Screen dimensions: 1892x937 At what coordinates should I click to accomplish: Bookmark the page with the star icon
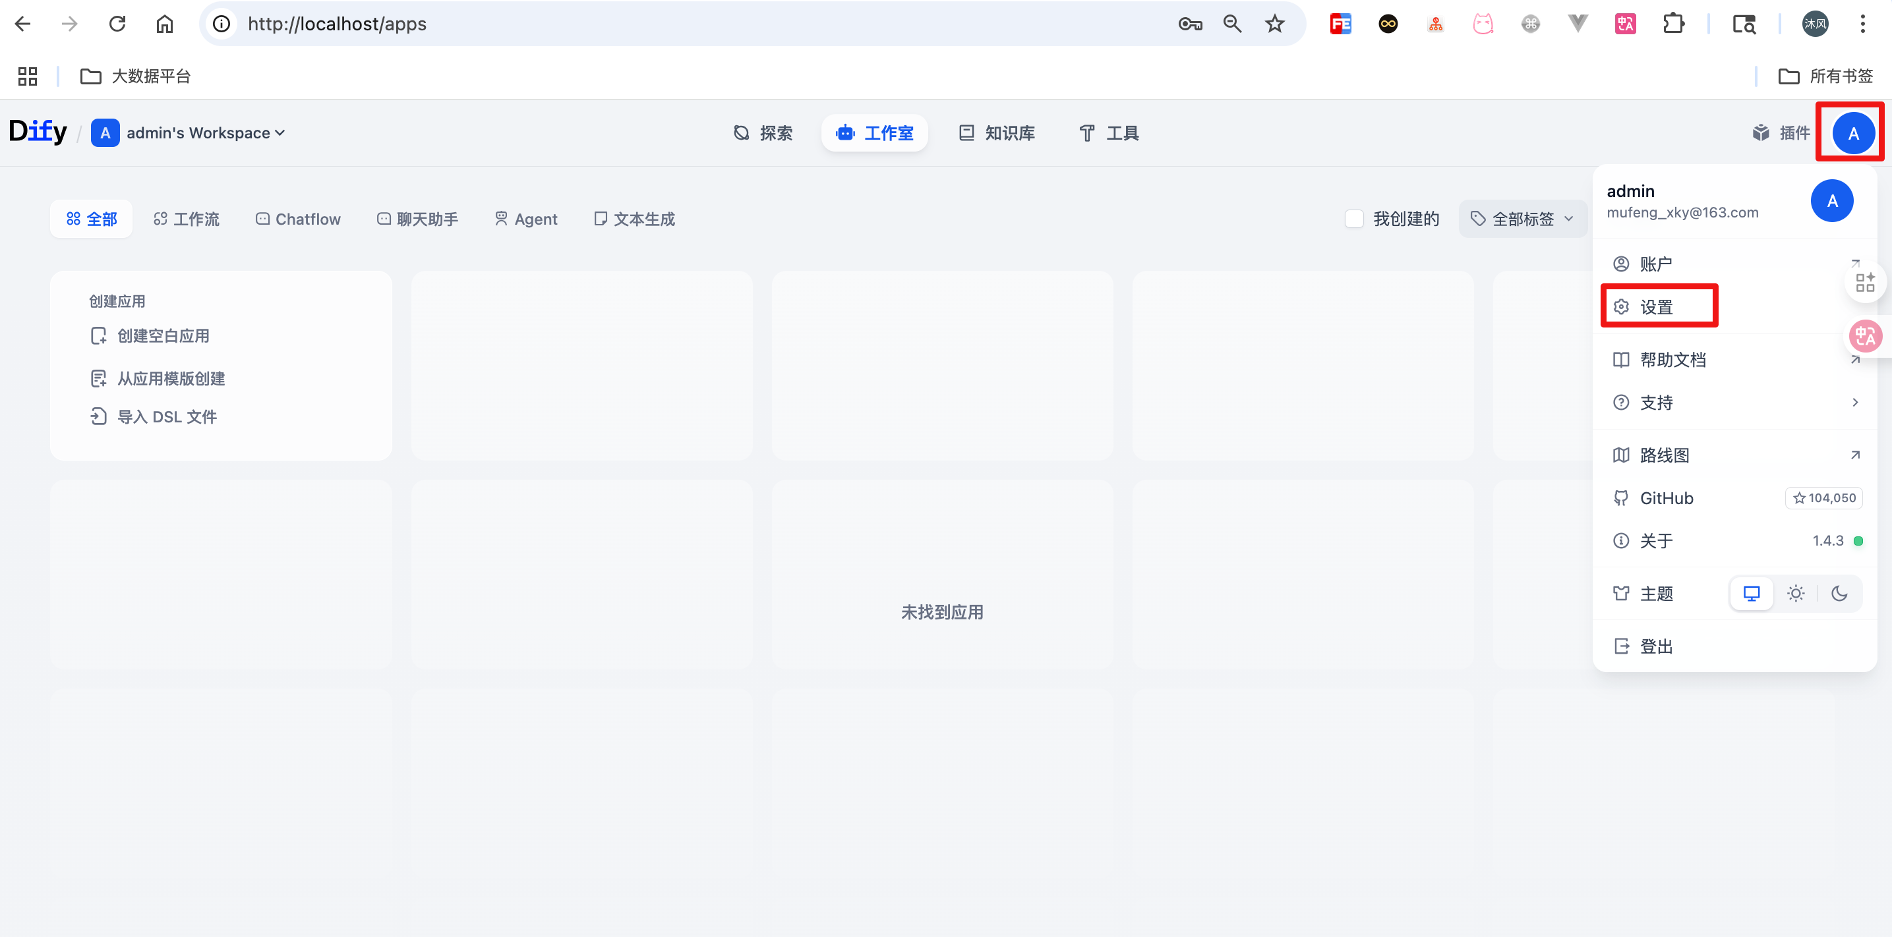tap(1275, 23)
